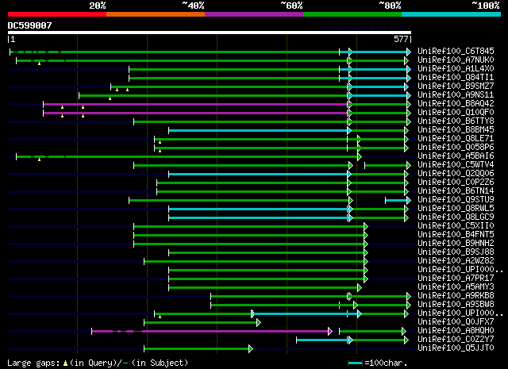Select the UniRef100_B6TTY8 hit label
Screen dimensions: 508x369
[456, 121]
